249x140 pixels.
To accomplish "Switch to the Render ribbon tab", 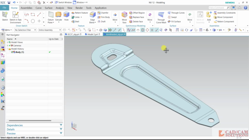I will pos(79,8).
